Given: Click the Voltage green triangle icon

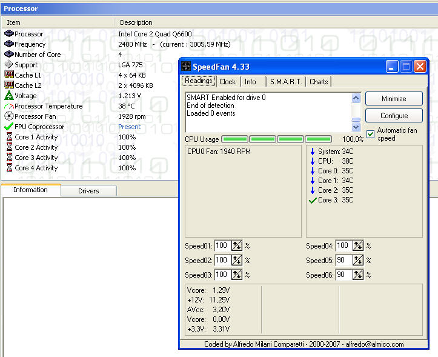Looking at the screenshot, I should (x=9, y=95).
